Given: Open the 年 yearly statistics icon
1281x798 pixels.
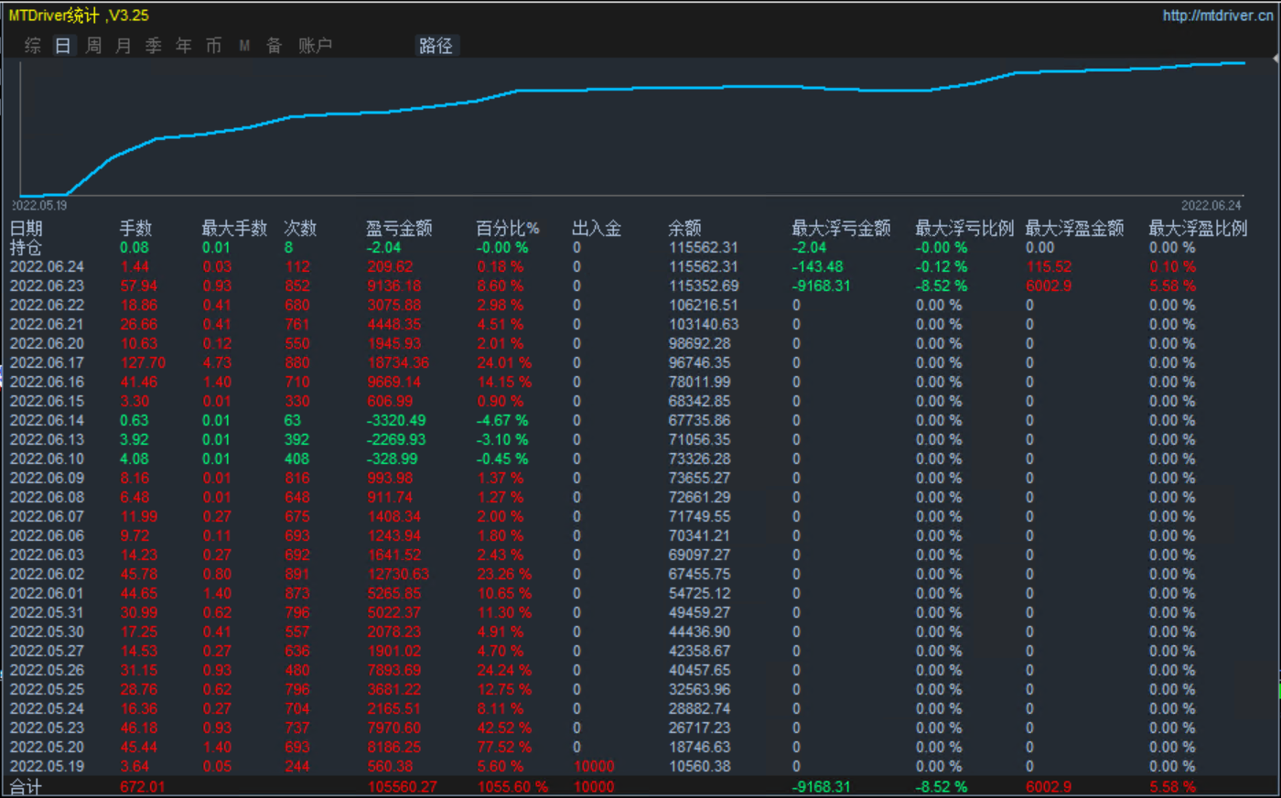Looking at the screenshot, I should 183,46.
